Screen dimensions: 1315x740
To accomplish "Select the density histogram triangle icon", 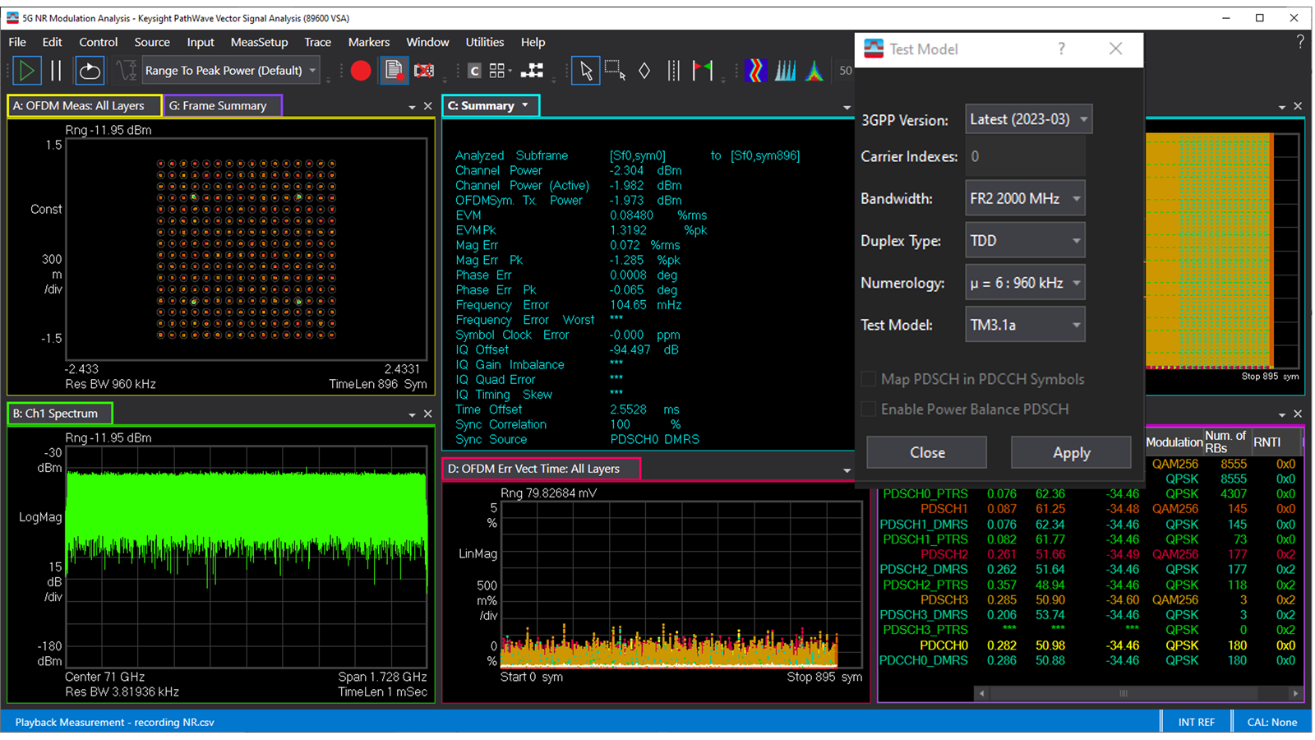I will [x=814, y=70].
